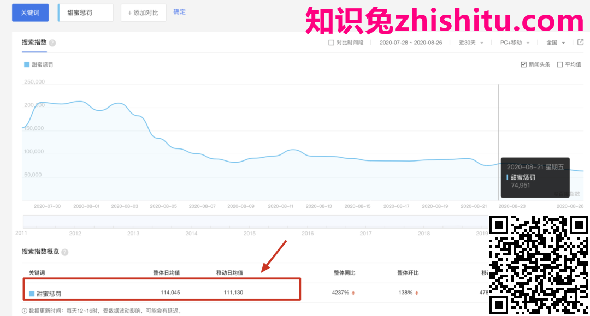Viewport: 590px width, 316px height.
Task: Open the 搜索指数 tab
Action: pos(34,43)
